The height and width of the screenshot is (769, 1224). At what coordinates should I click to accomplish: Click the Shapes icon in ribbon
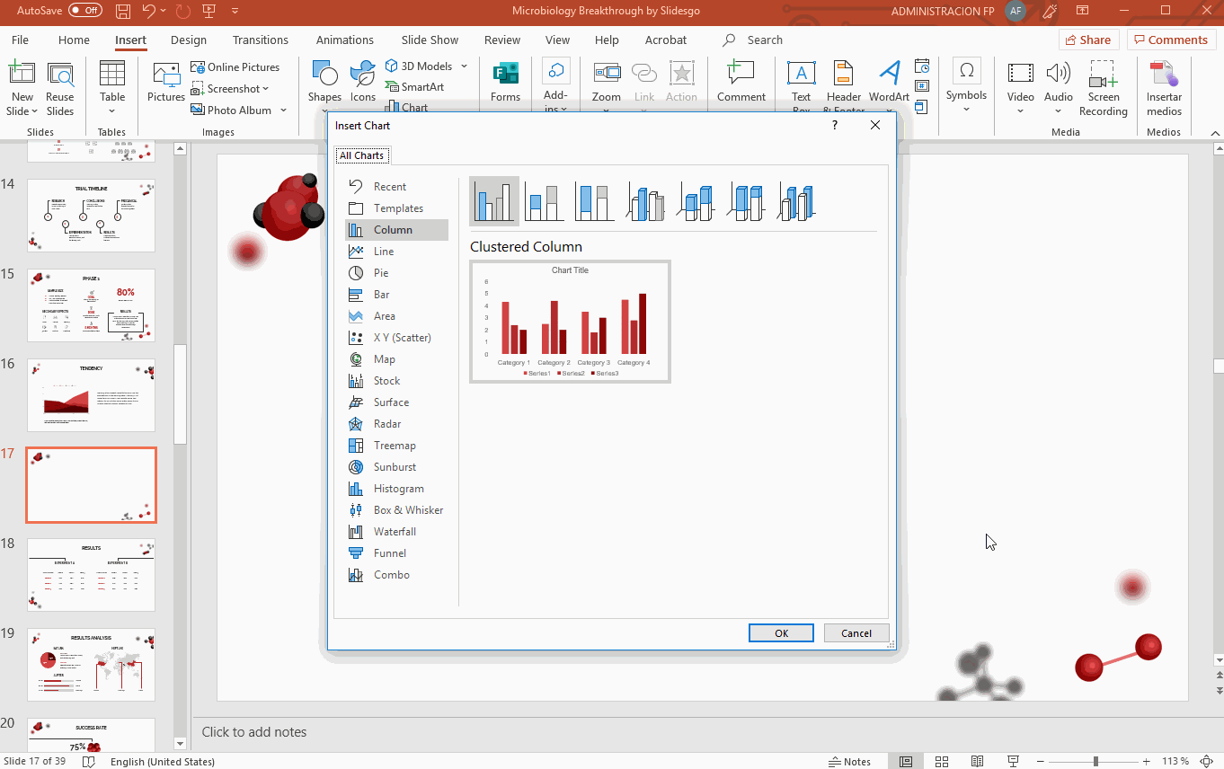click(324, 81)
